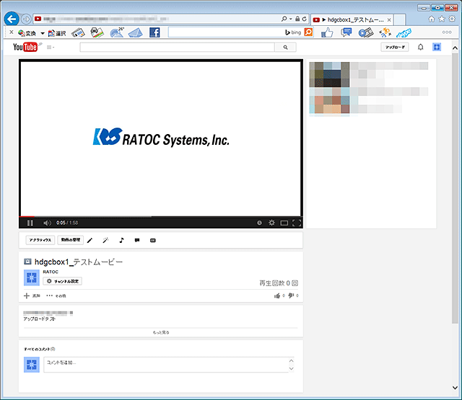This screenshot has width=462, height=400.
Task: Click comment box down stepper arrow
Action: [x=291, y=368]
